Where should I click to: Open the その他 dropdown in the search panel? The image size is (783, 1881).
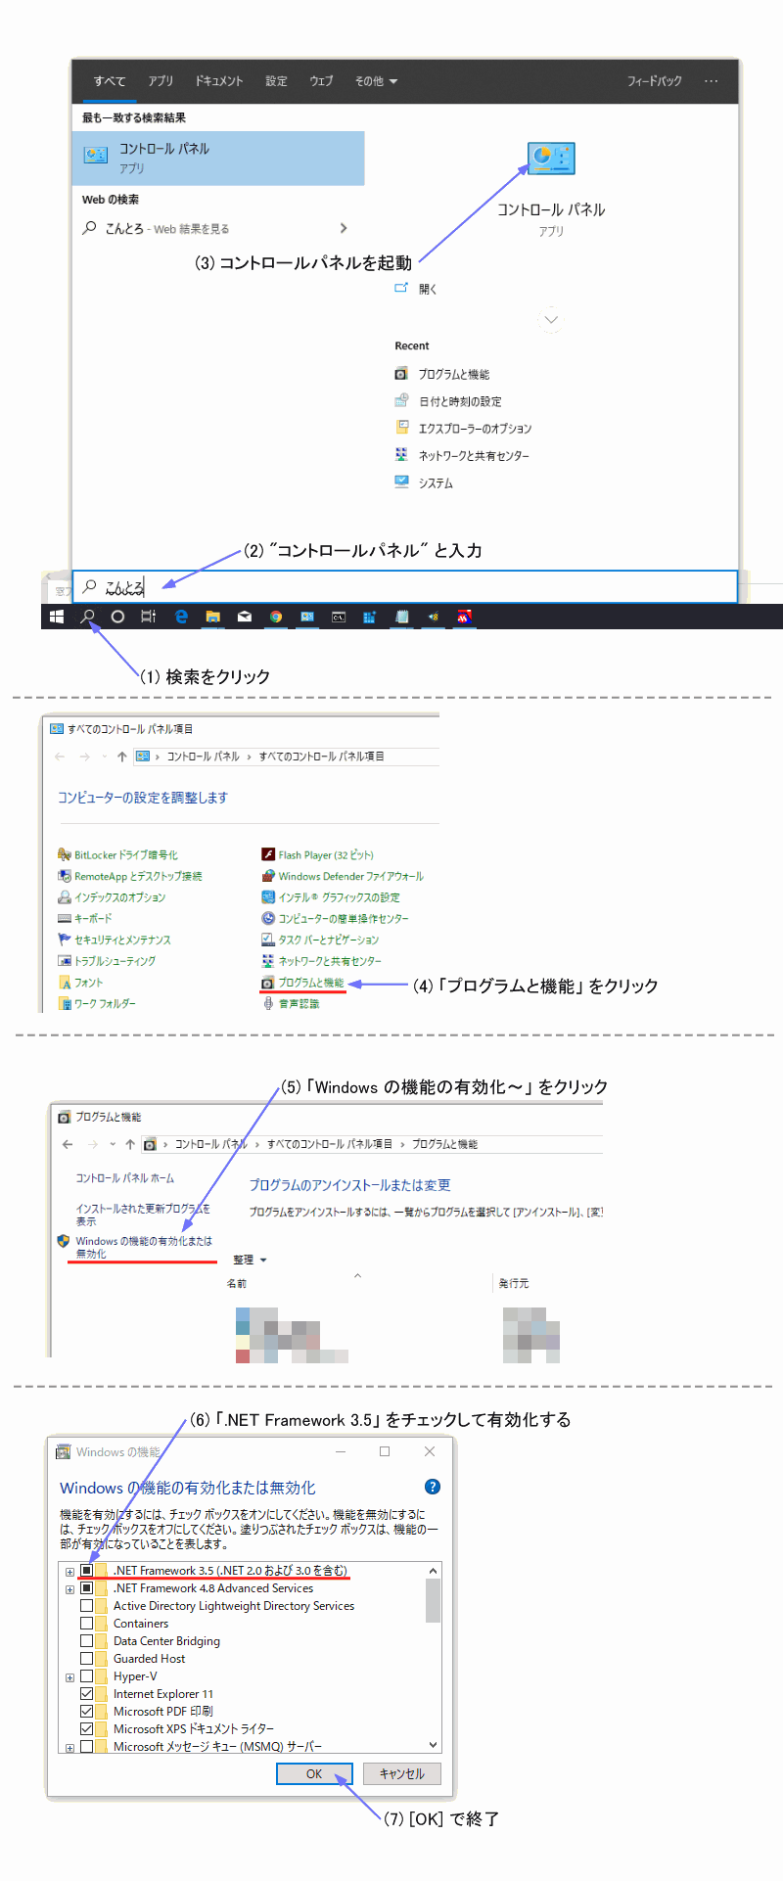click(x=376, y=81)
